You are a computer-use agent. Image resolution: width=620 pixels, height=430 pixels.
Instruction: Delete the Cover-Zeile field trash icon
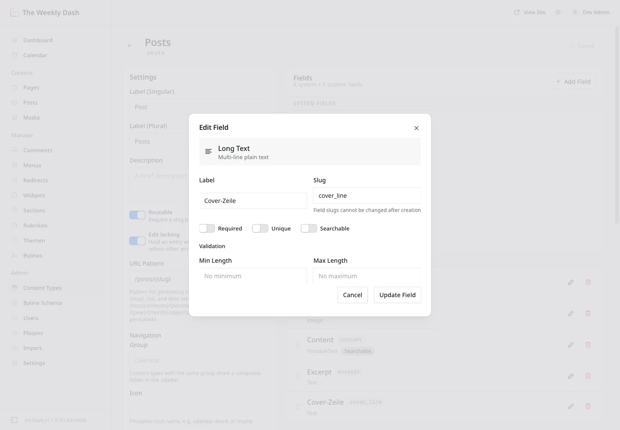point(588,406)
